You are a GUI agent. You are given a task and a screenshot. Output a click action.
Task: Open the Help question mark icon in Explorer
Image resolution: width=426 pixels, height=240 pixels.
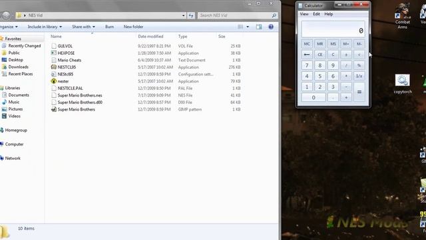click(x=271, y=27)
